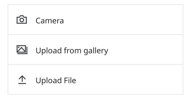This screenshot has width=191, height=99.
Task: Open the Camera text label
Action: pos(50,21)
